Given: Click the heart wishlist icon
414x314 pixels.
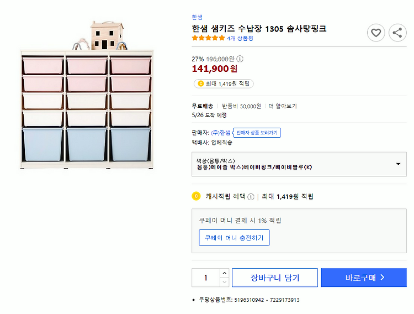Looking at the screenshot, I should (x=376, y=33).
